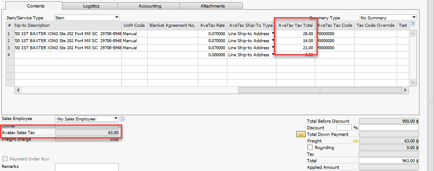Select row number 3 header
The height and width of the screenshot is (171, 434).
coord(10,47)
